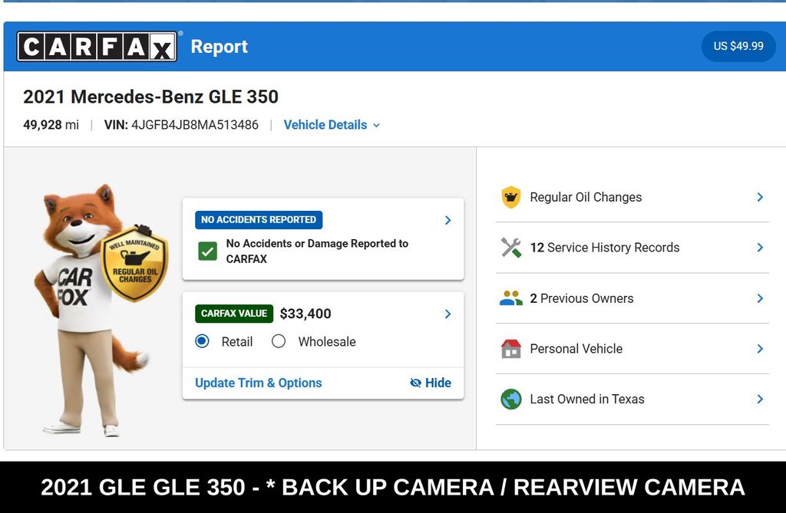Click the 12 Service History Records text
This screenshot has width=786, height=513.
click(x=605, y=248)
